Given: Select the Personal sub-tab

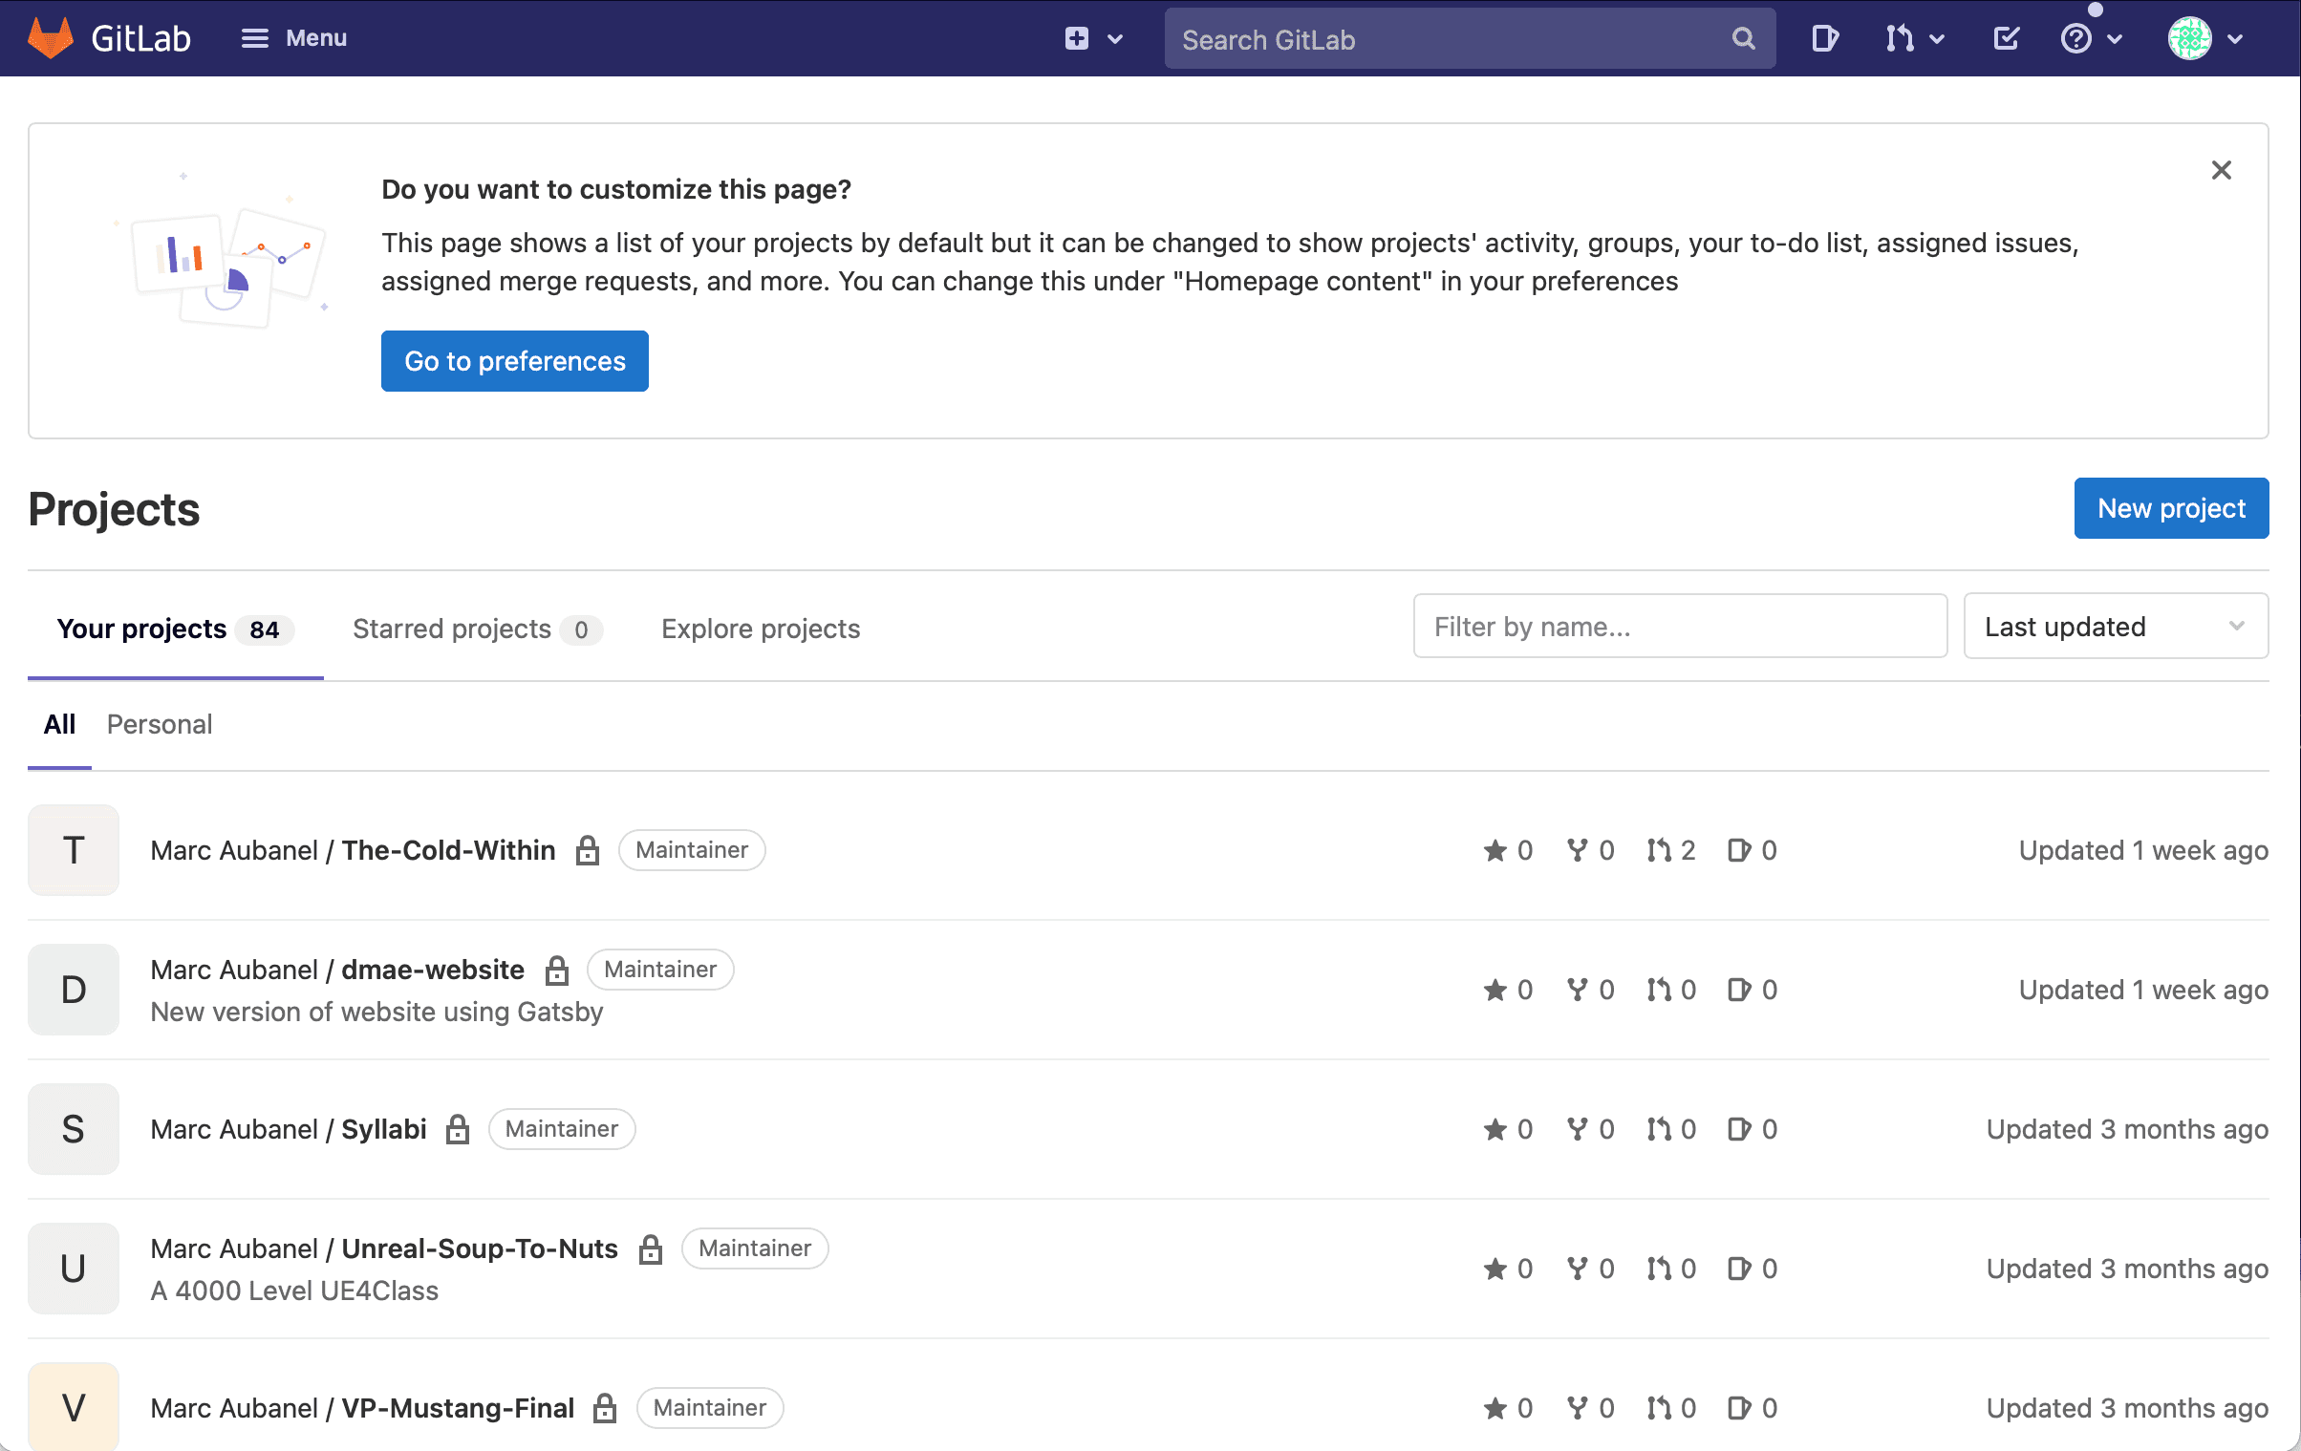Looking at the screenshot, I should coord(160,724).
